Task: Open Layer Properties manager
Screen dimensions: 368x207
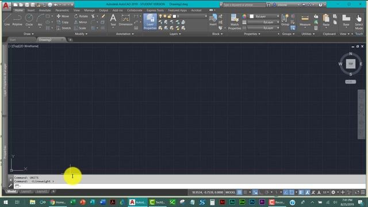Action: pos(150,22)
